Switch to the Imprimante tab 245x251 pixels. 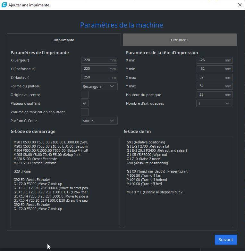(x=63, y=40)
